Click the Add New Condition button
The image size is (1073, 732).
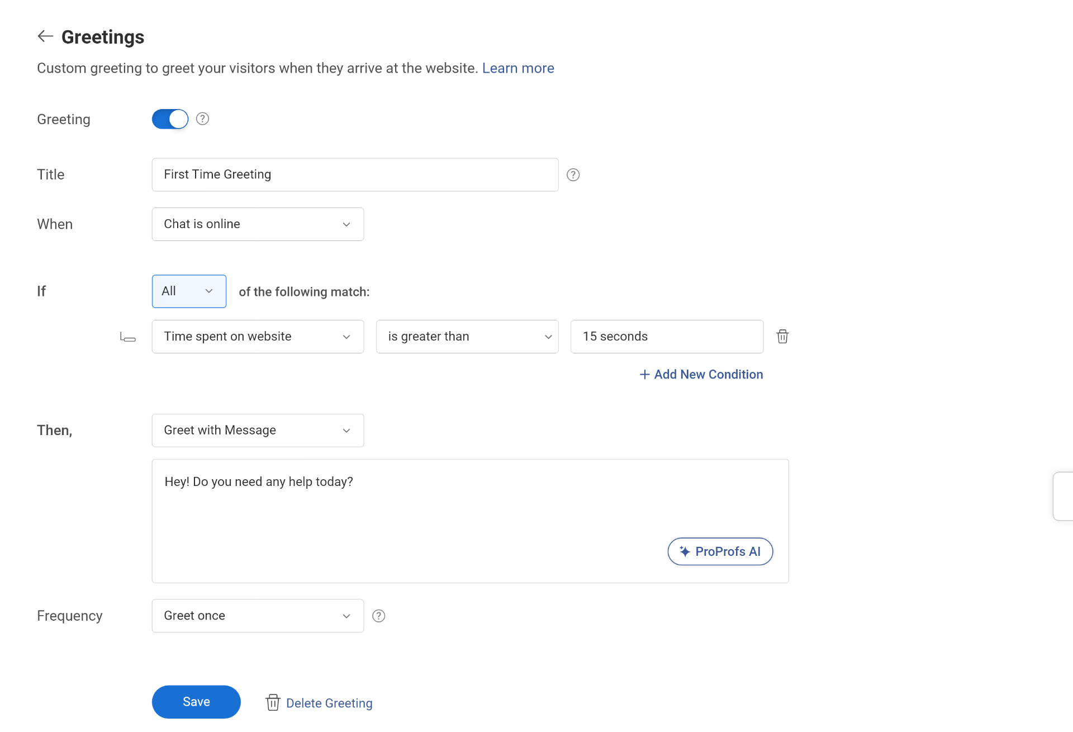[699, 374]
